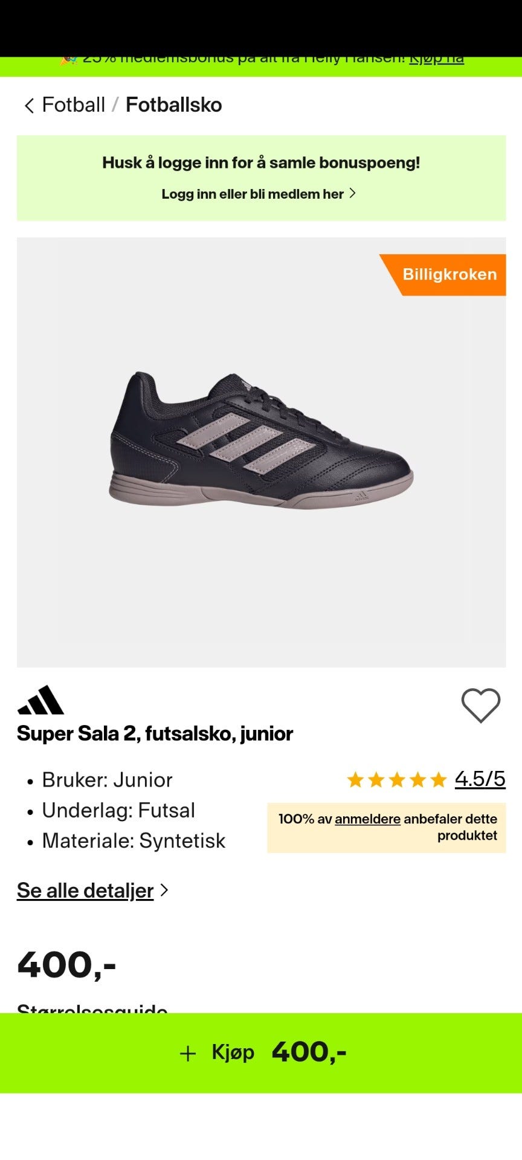This screenshot has width=522, height=1160.
Task: Tap the 'Husk å logge inn' bonus banner
Action: 261,178
